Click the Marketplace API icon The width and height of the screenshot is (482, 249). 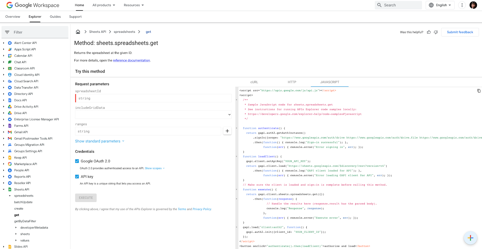(x=10, y=164)
